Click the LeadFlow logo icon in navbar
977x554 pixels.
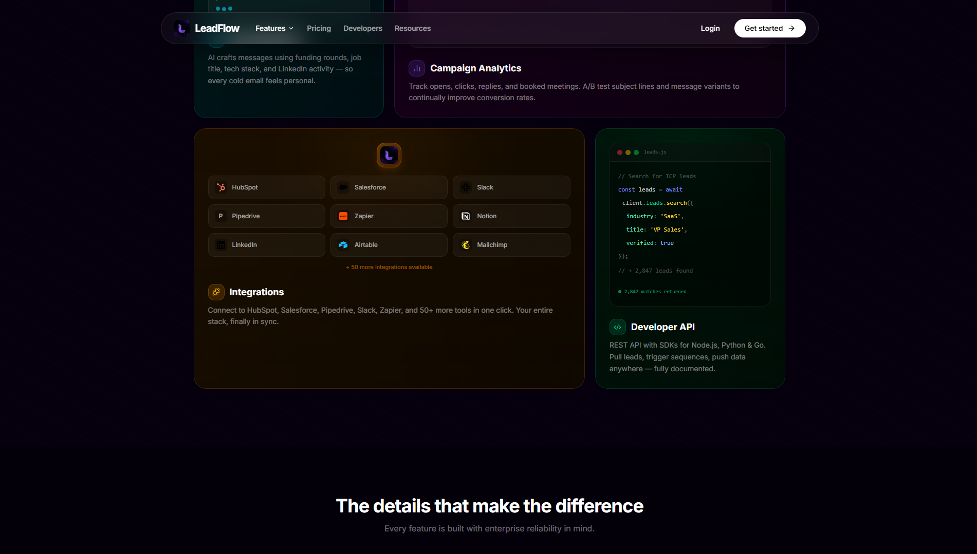pos(181,28)
